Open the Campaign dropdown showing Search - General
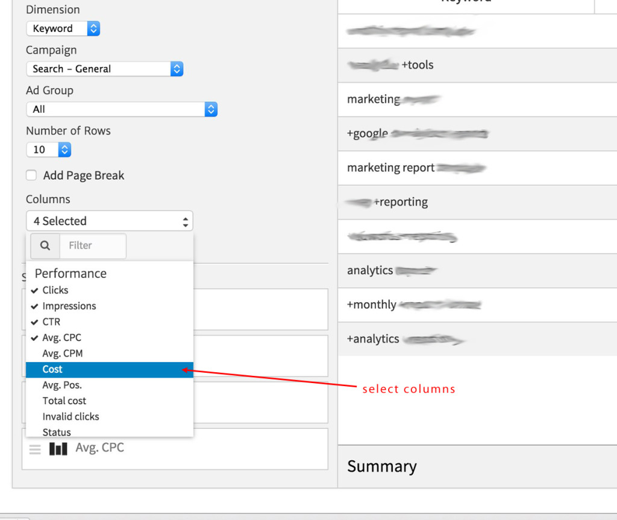The image size is (617, 520). [102, 69]
